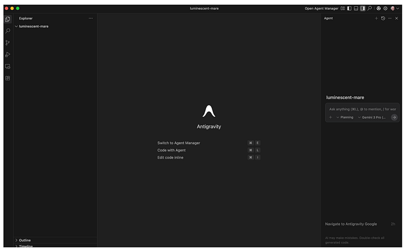Image resolution: width=404 pixels, height=252 pixels.
Task: Start a new Agent conversation with plus
Action: (376, 18)
